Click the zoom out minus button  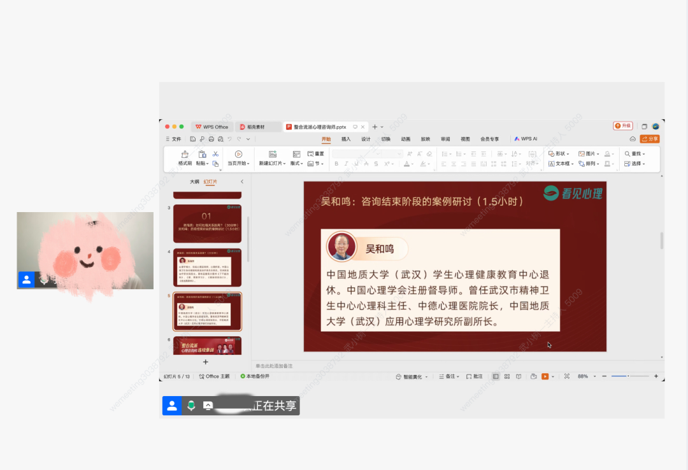[604, 376]
